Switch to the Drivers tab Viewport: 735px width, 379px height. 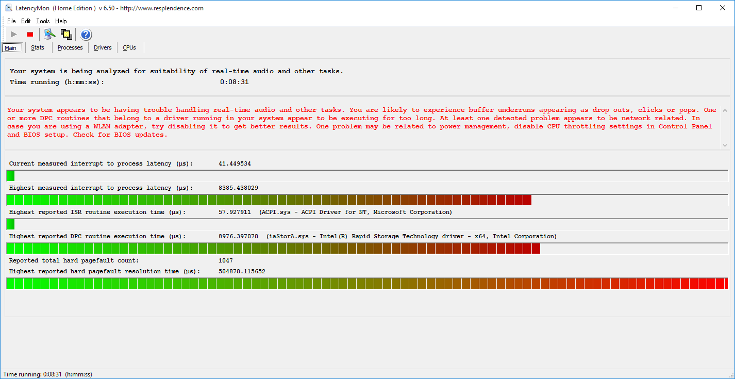coord(103,48)
